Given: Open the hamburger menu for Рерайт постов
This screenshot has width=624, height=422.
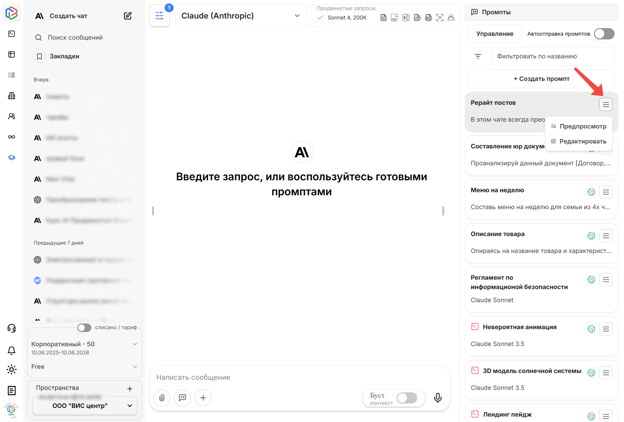Looking at the screenshot, I should 606,104.
